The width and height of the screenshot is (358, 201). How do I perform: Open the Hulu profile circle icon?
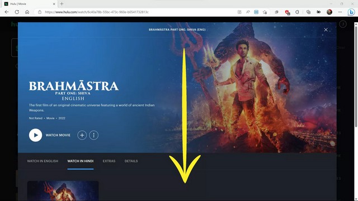343,24
